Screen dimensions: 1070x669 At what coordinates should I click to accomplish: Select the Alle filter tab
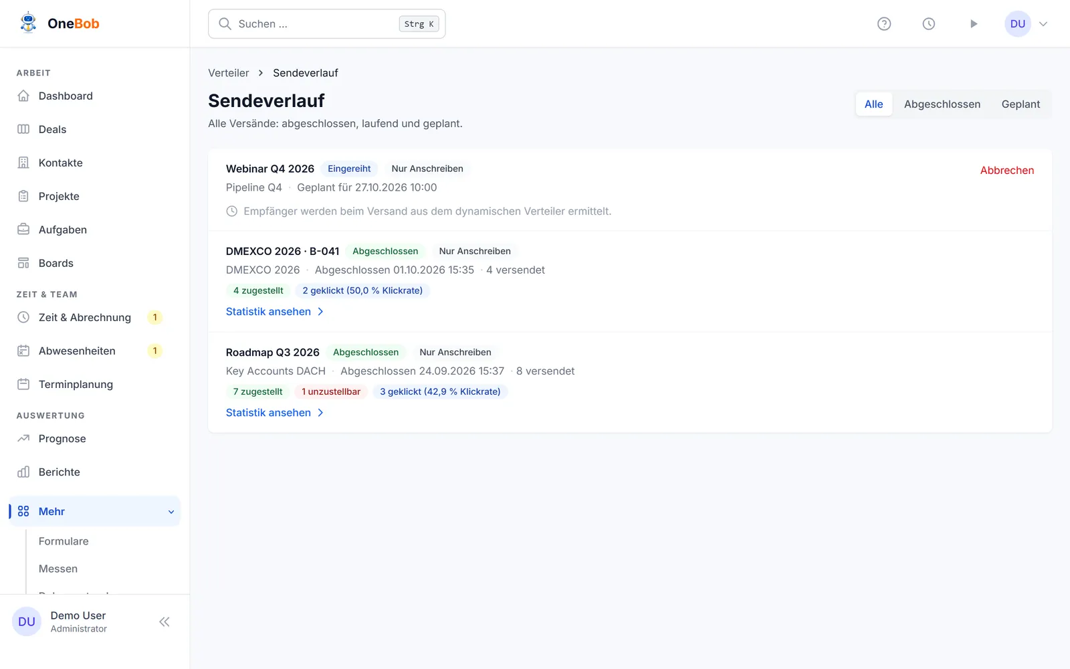(873, 104)
